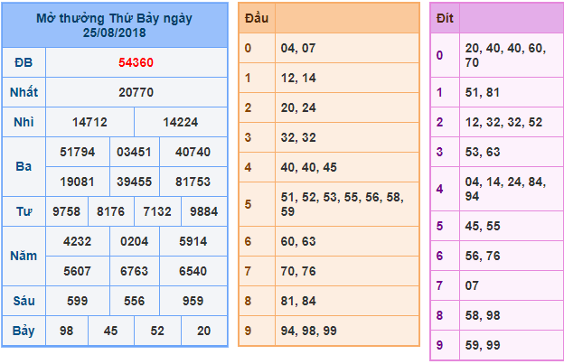Screen dimensions: 564x364
Task: Click sixth prize number 599
Action: point(77,300)
